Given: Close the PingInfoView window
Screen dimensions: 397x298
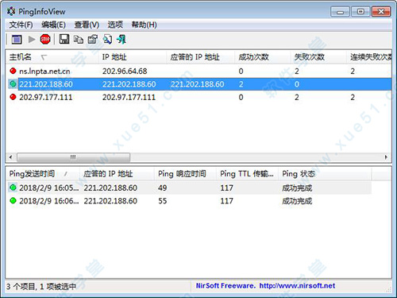Looking at the screenshot, I should point(381,12).
